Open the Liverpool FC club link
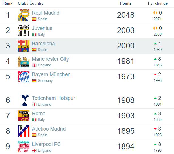Viewport: 174px width, 154px height. coord(46,144)
